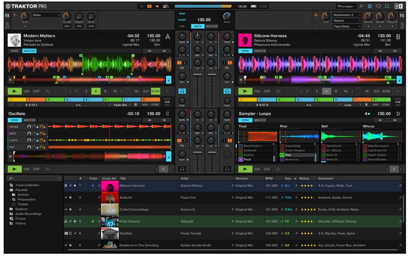Screen dimensions: 408x259
Task: Open Track Collection in browser tree
Action: tap(27, 185)
